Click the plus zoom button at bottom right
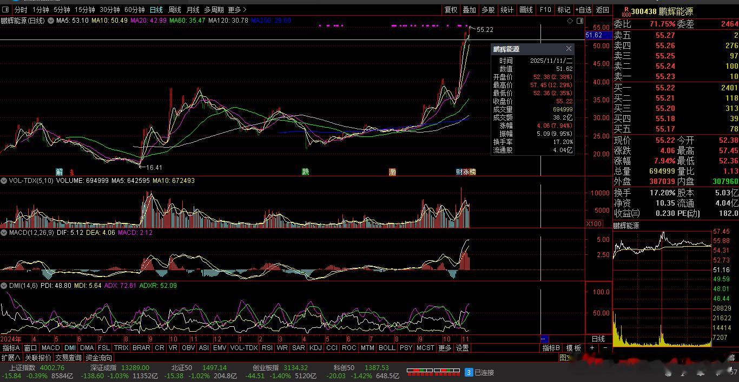 592,348
